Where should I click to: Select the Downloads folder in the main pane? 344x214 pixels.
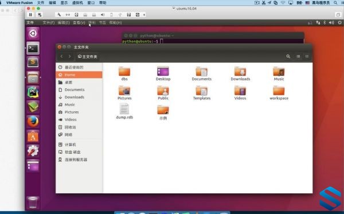pyautogui.click(x=240, y=73)
